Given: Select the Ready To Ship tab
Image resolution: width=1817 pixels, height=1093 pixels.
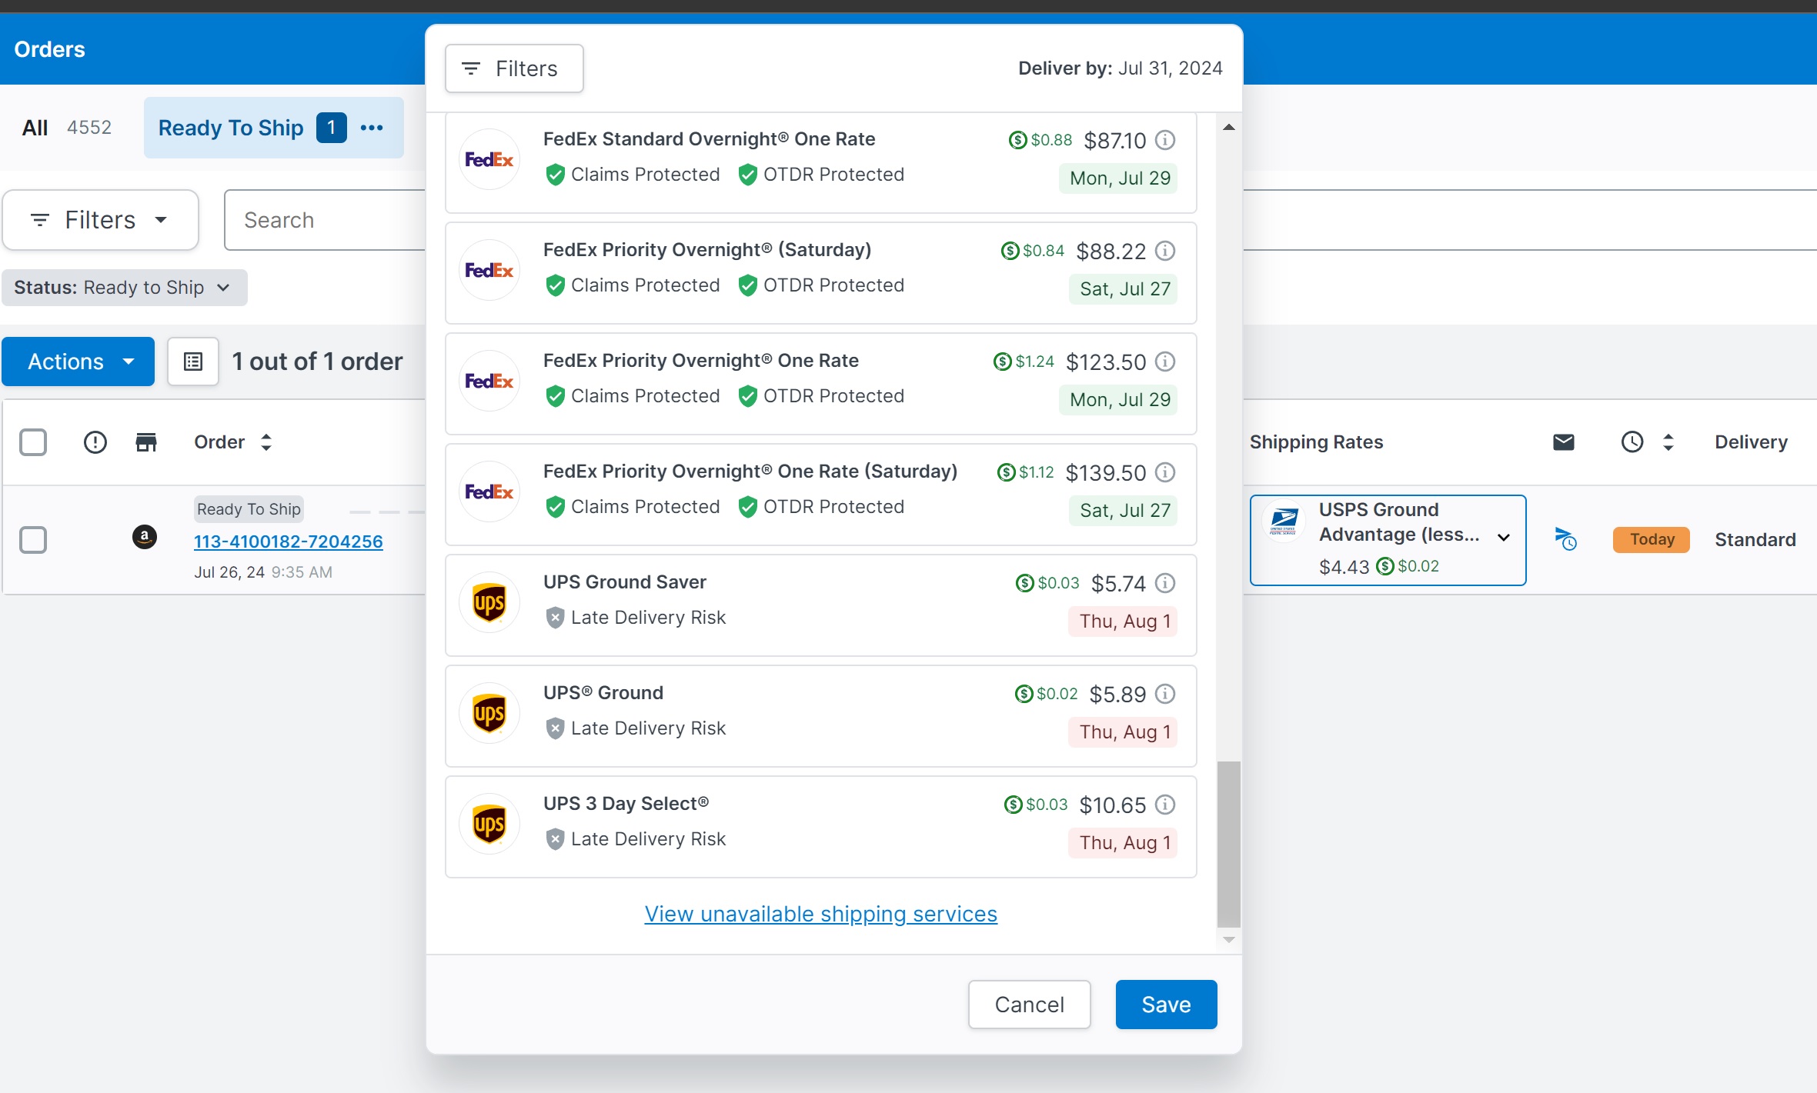Looking at the screenshot, I should click(x=231, y=128).
